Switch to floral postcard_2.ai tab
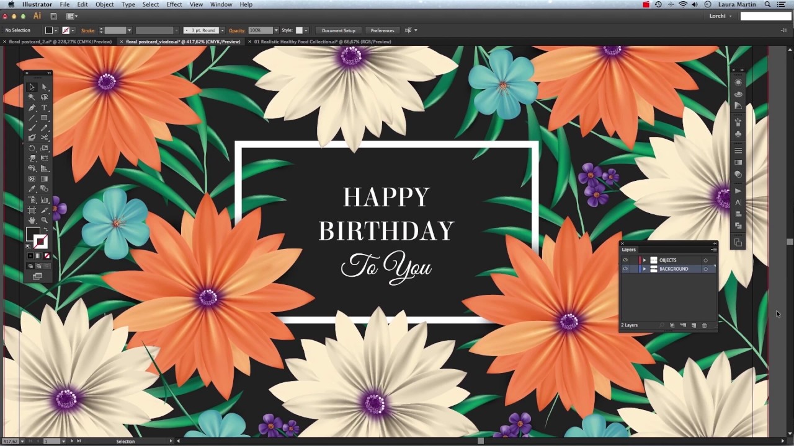 (x=60, y=42)
